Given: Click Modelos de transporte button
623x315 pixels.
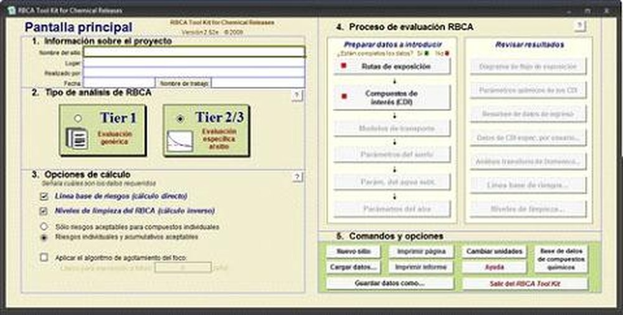Looking at the screenshot, I should point(392,128).
